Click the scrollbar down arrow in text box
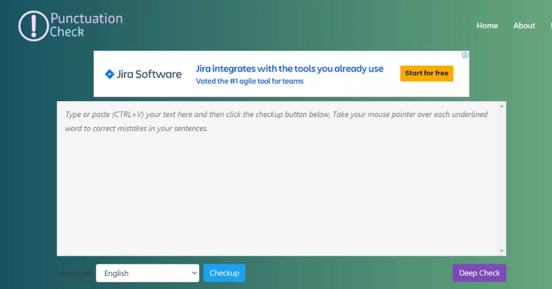 click(502, 251)
